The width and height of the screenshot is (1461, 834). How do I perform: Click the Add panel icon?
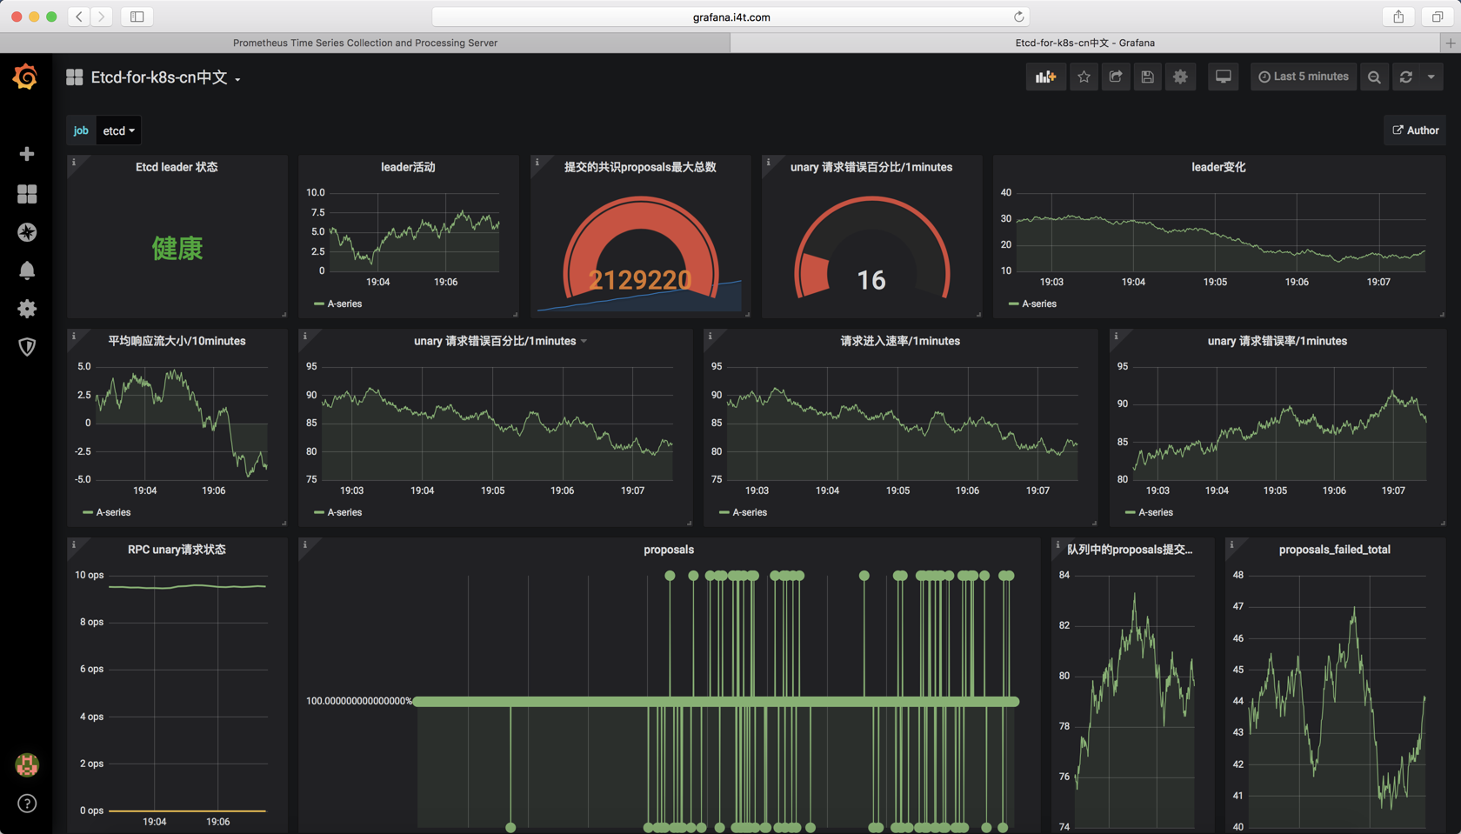click(x=1045, y=77)
